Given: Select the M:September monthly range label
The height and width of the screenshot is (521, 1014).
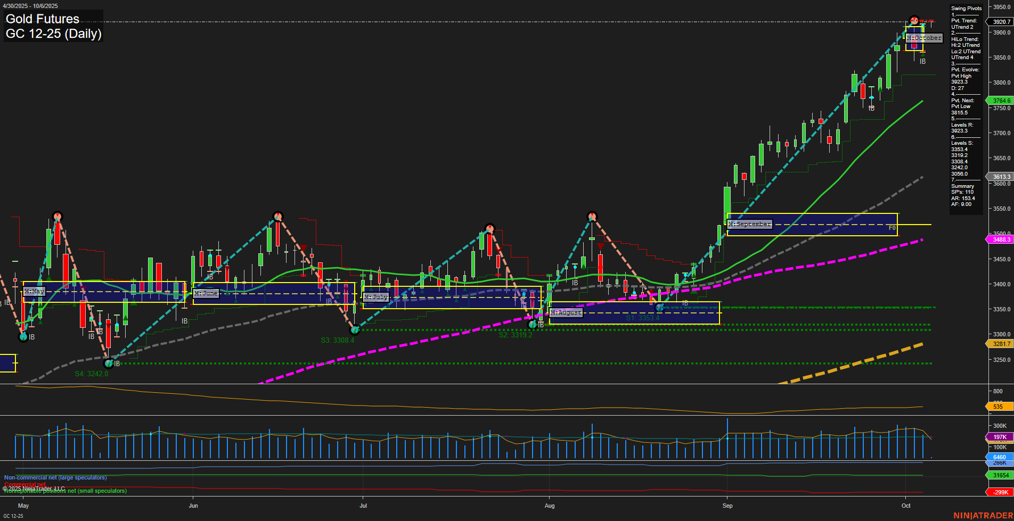Looking at the screenshot, I should coord(749,224).
